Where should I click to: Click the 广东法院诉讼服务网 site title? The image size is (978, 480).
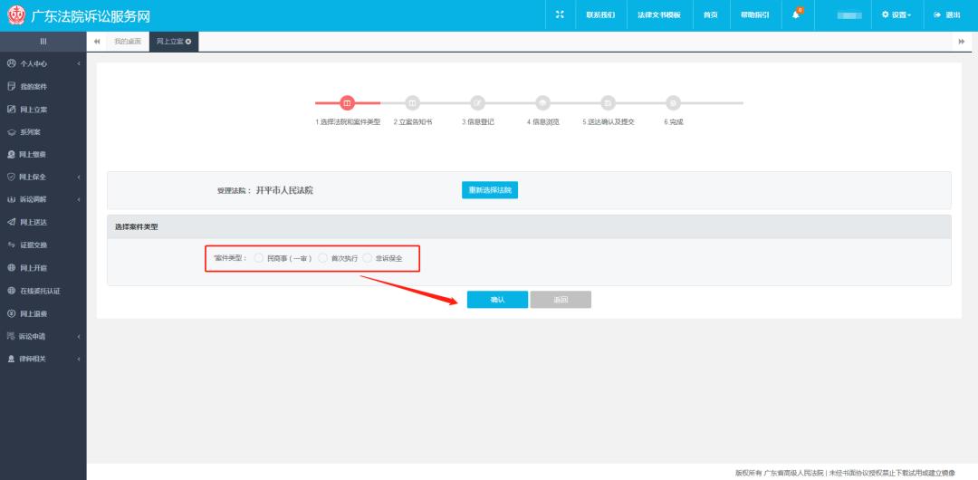tap(91, 15)
